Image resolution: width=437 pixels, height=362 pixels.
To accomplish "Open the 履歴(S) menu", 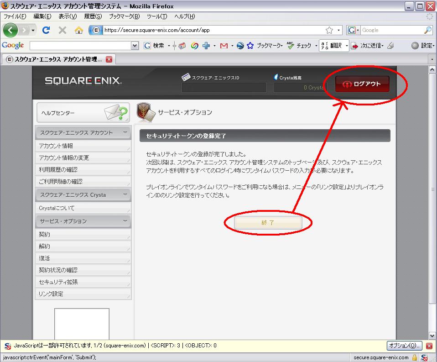I will pyautogui.click(x=93, y=16).
